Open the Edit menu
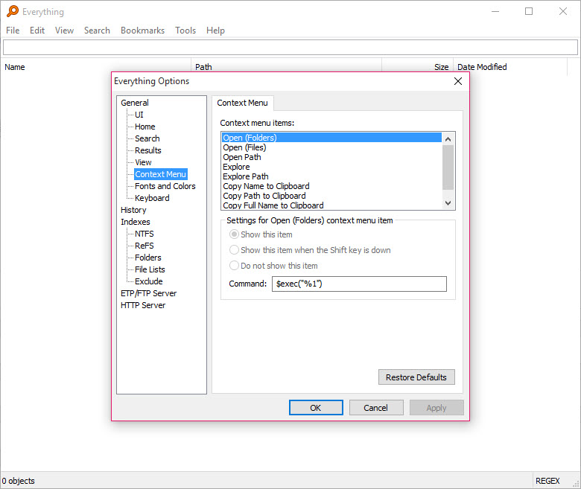This screenshot has height=489, width=581. (37, 31)
